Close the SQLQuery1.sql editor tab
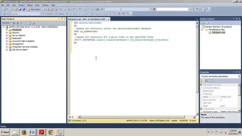The image size is (242, 136). coord(109,19)
